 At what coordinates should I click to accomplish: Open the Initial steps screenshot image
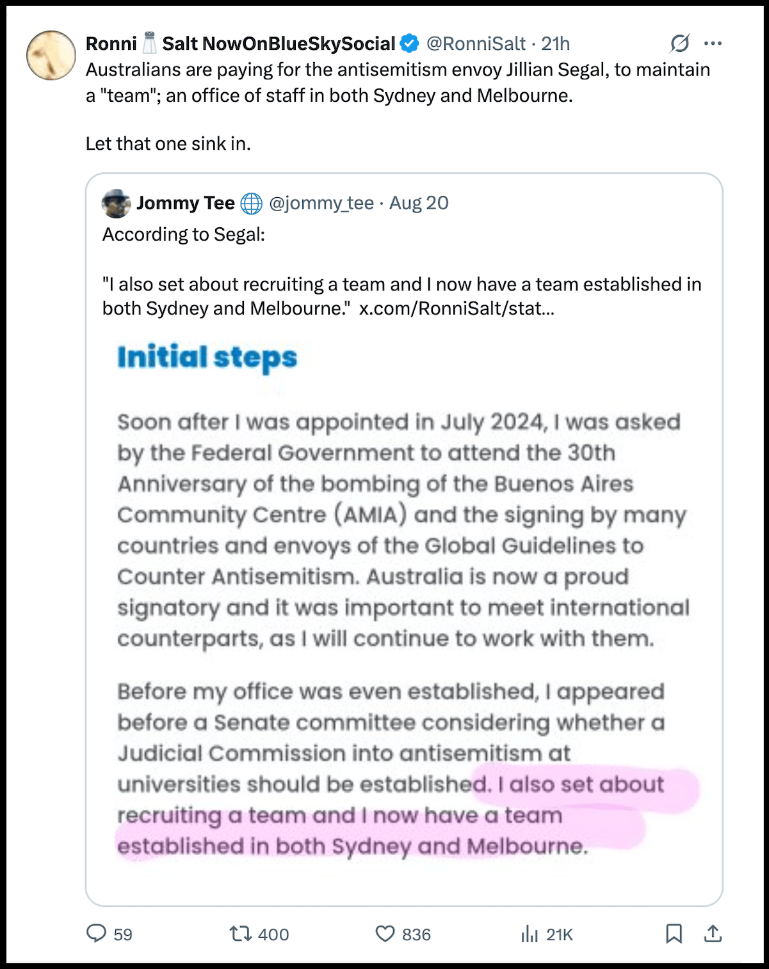coord(403,602)
